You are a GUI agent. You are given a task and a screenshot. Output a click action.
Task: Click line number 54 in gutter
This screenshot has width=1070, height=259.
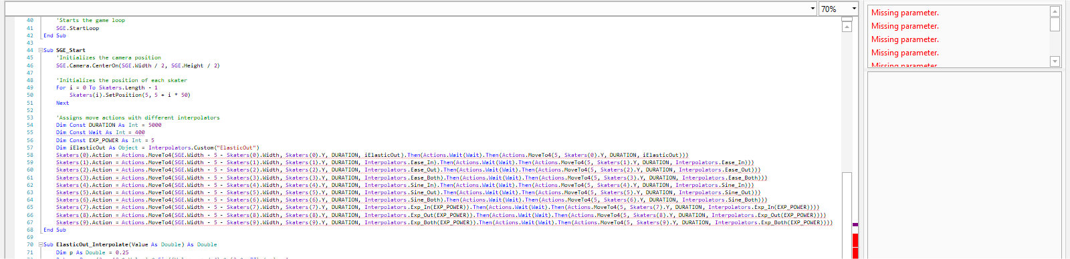pyautogui.click(x=29, y=125)
